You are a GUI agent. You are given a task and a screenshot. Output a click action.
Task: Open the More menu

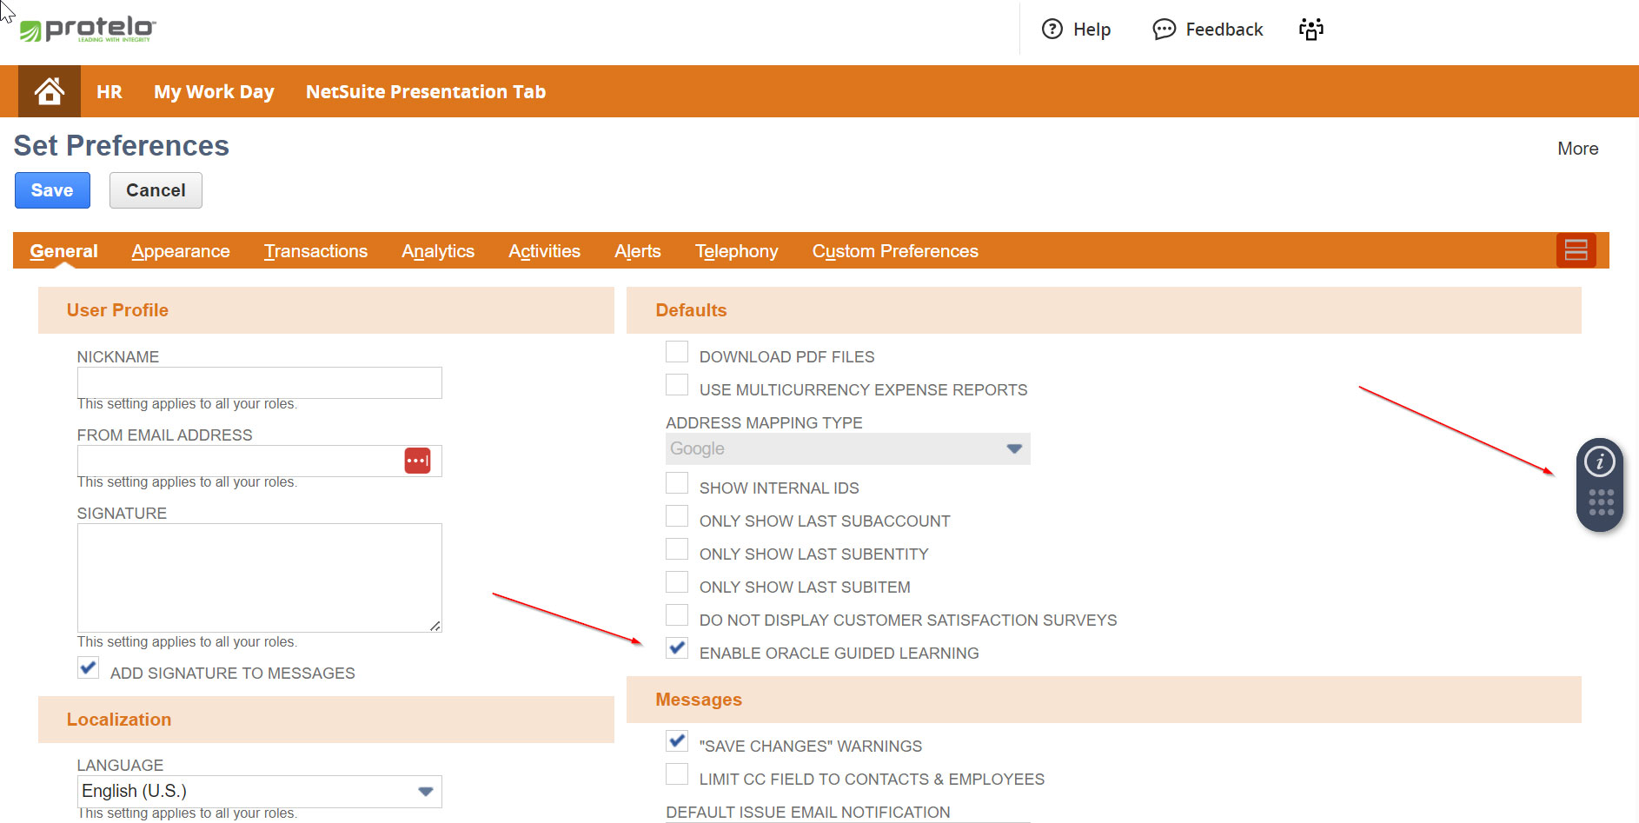tap(1577, 149)
